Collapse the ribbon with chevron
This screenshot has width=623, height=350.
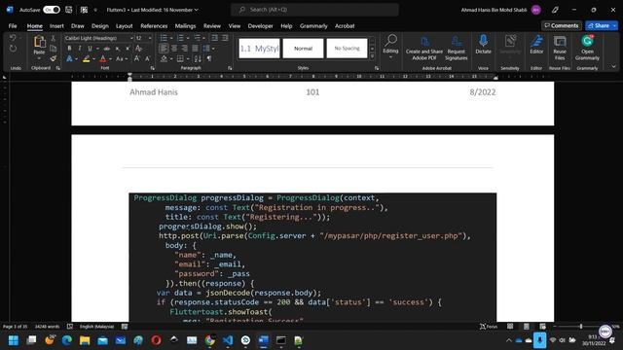[613, 67]
